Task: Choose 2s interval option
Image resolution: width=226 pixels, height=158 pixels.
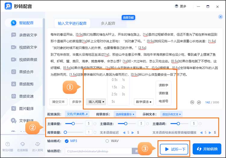Action: [x=123, y=87]
